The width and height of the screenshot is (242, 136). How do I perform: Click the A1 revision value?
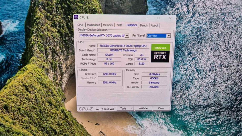(x=142, y=55)
